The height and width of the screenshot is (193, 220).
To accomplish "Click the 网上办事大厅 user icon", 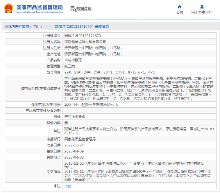I will point(202,7).
